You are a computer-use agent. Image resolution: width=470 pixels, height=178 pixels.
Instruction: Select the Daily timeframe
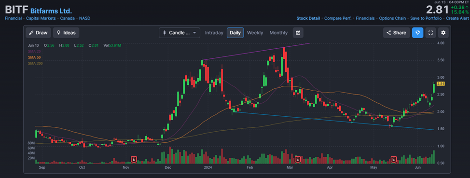tap(235, 33)
